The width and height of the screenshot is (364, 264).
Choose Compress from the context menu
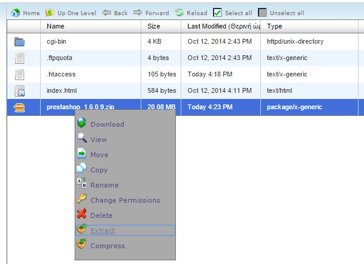(108, 246)
